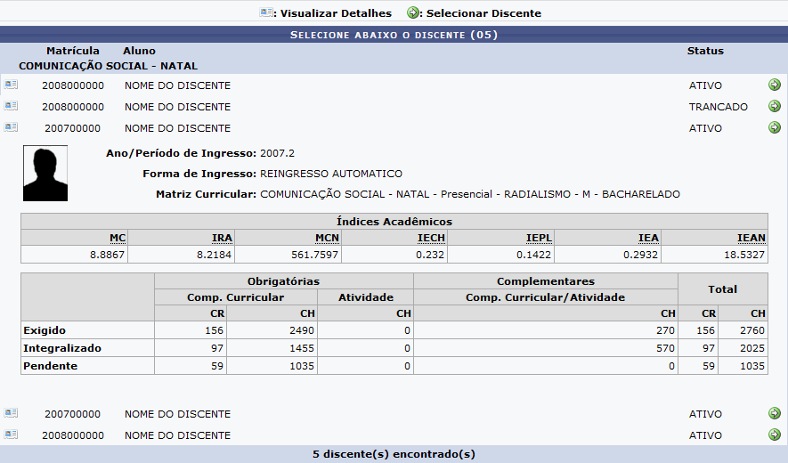Select the expanded student using green arrow
This screenshot has height=463, width=788.
point(774,127)
